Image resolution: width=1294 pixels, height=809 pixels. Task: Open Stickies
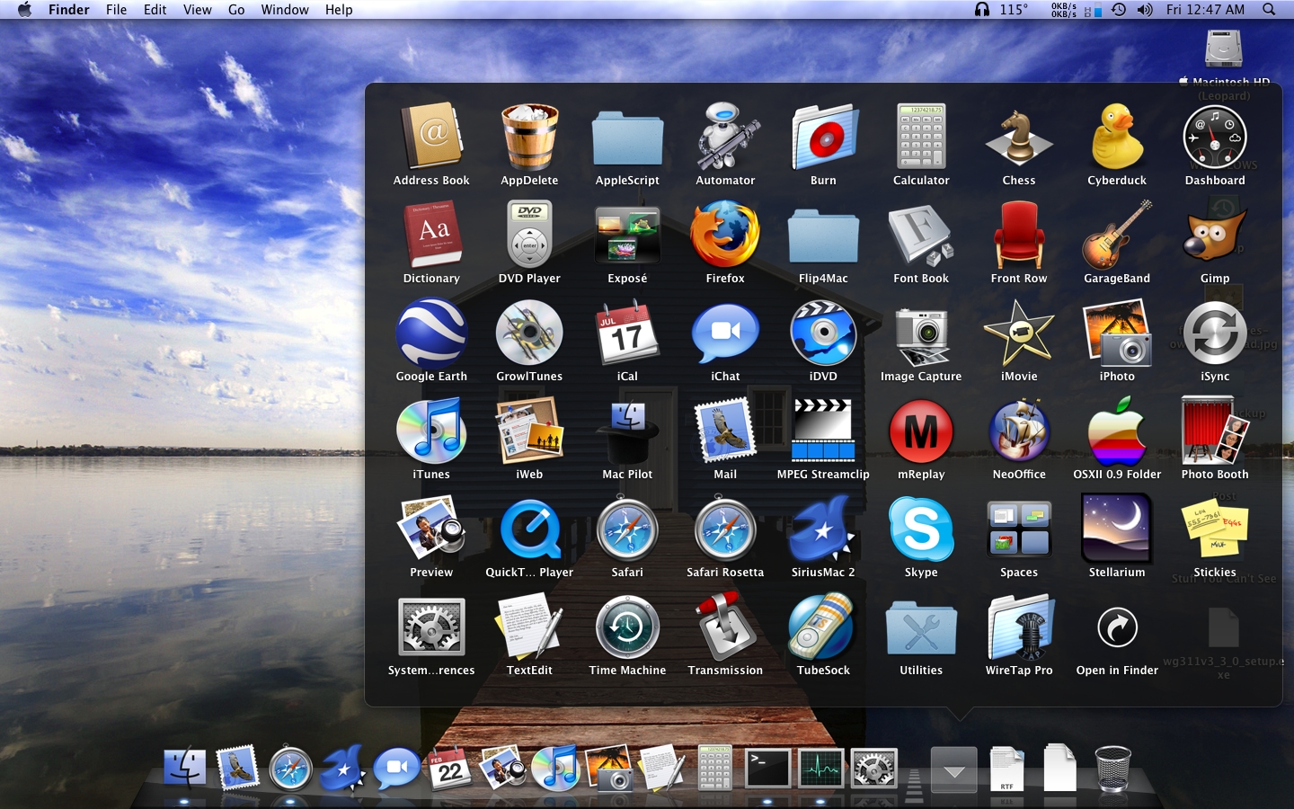tap(1215, 529)
